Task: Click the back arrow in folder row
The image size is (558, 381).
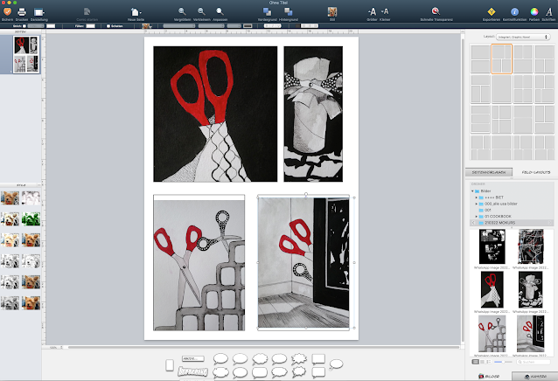Action: 473,223
